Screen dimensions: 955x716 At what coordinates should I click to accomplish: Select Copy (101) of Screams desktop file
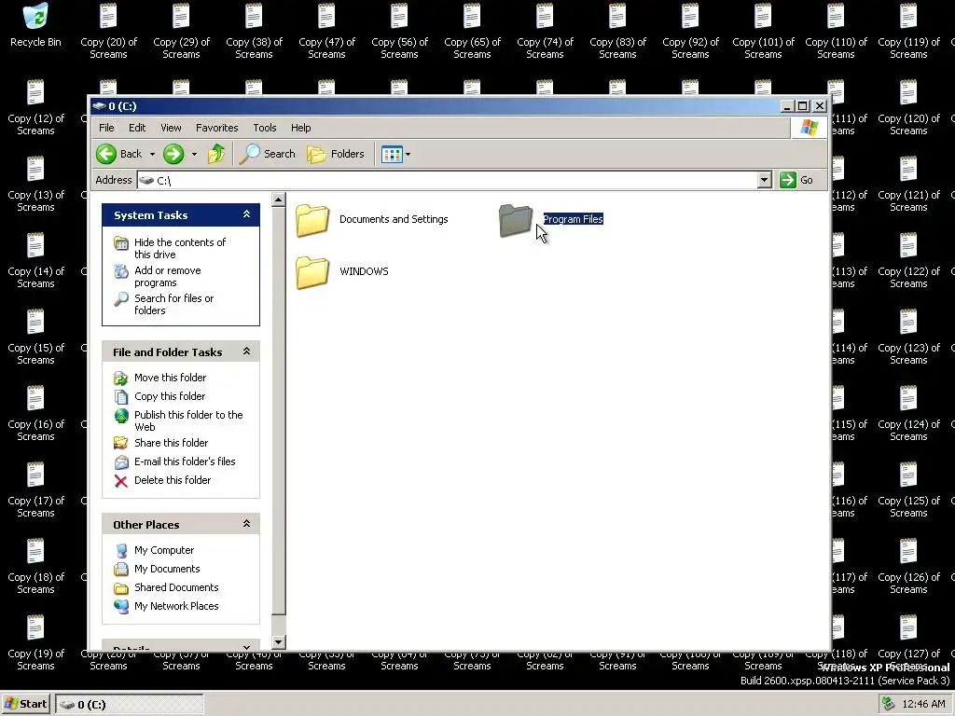(763, 31)
